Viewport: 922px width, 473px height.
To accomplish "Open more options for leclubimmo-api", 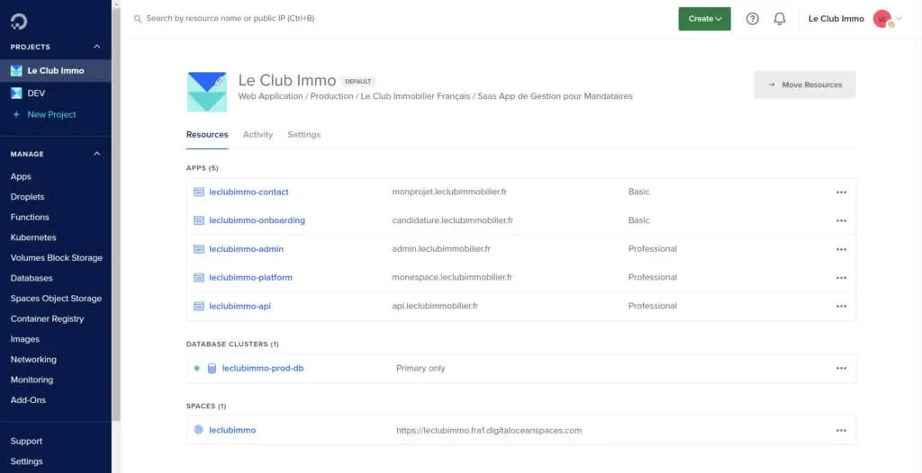I will pos(842,306).
